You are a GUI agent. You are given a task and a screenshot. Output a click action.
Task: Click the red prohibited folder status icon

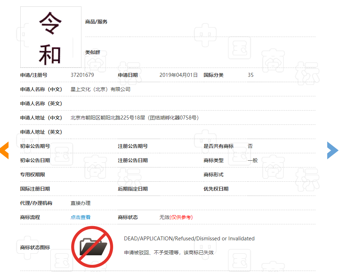(x=92, y=247)
